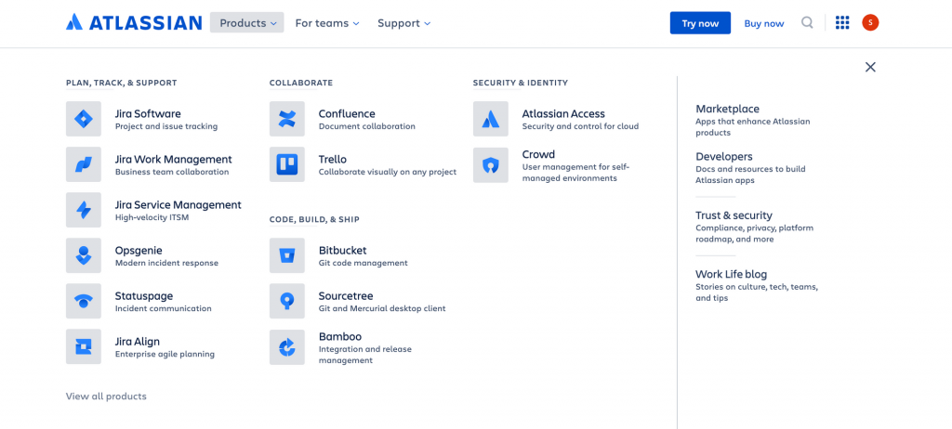Click the Atlassian Access icon

point(491,119)
